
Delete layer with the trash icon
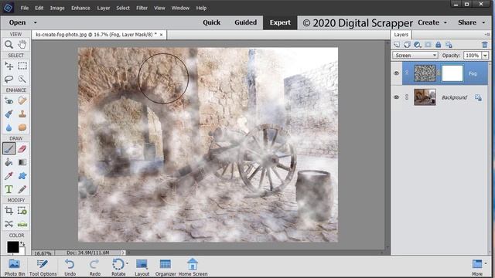[x=485, y=45]
